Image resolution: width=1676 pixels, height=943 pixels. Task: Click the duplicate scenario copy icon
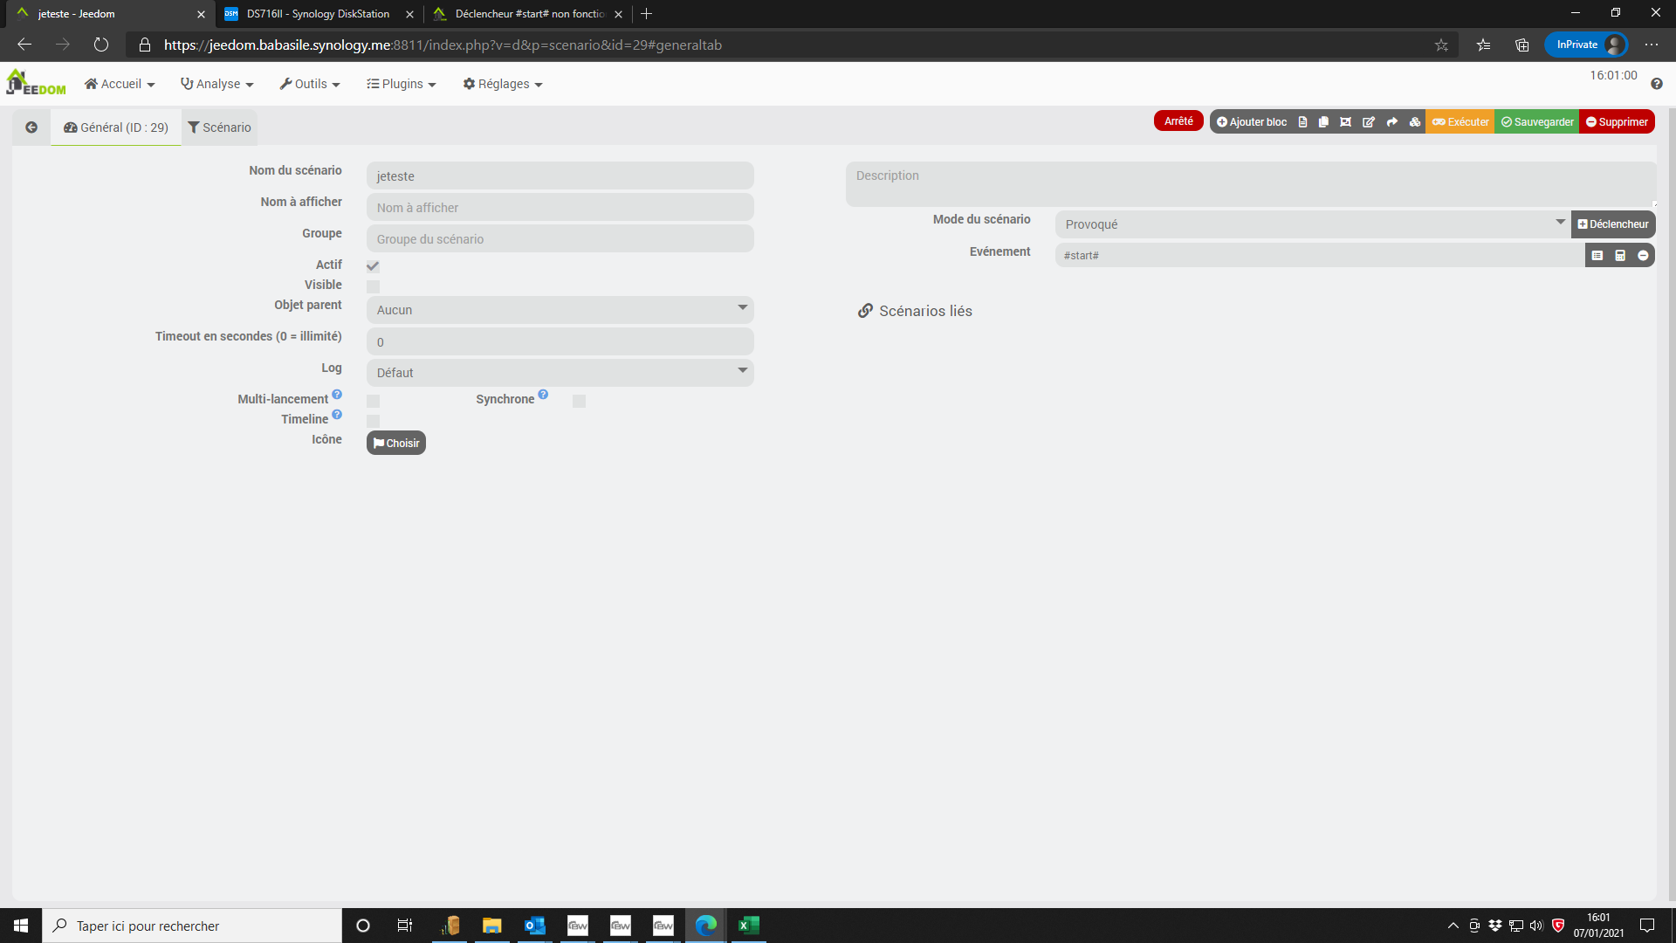tap(1323, 122)
